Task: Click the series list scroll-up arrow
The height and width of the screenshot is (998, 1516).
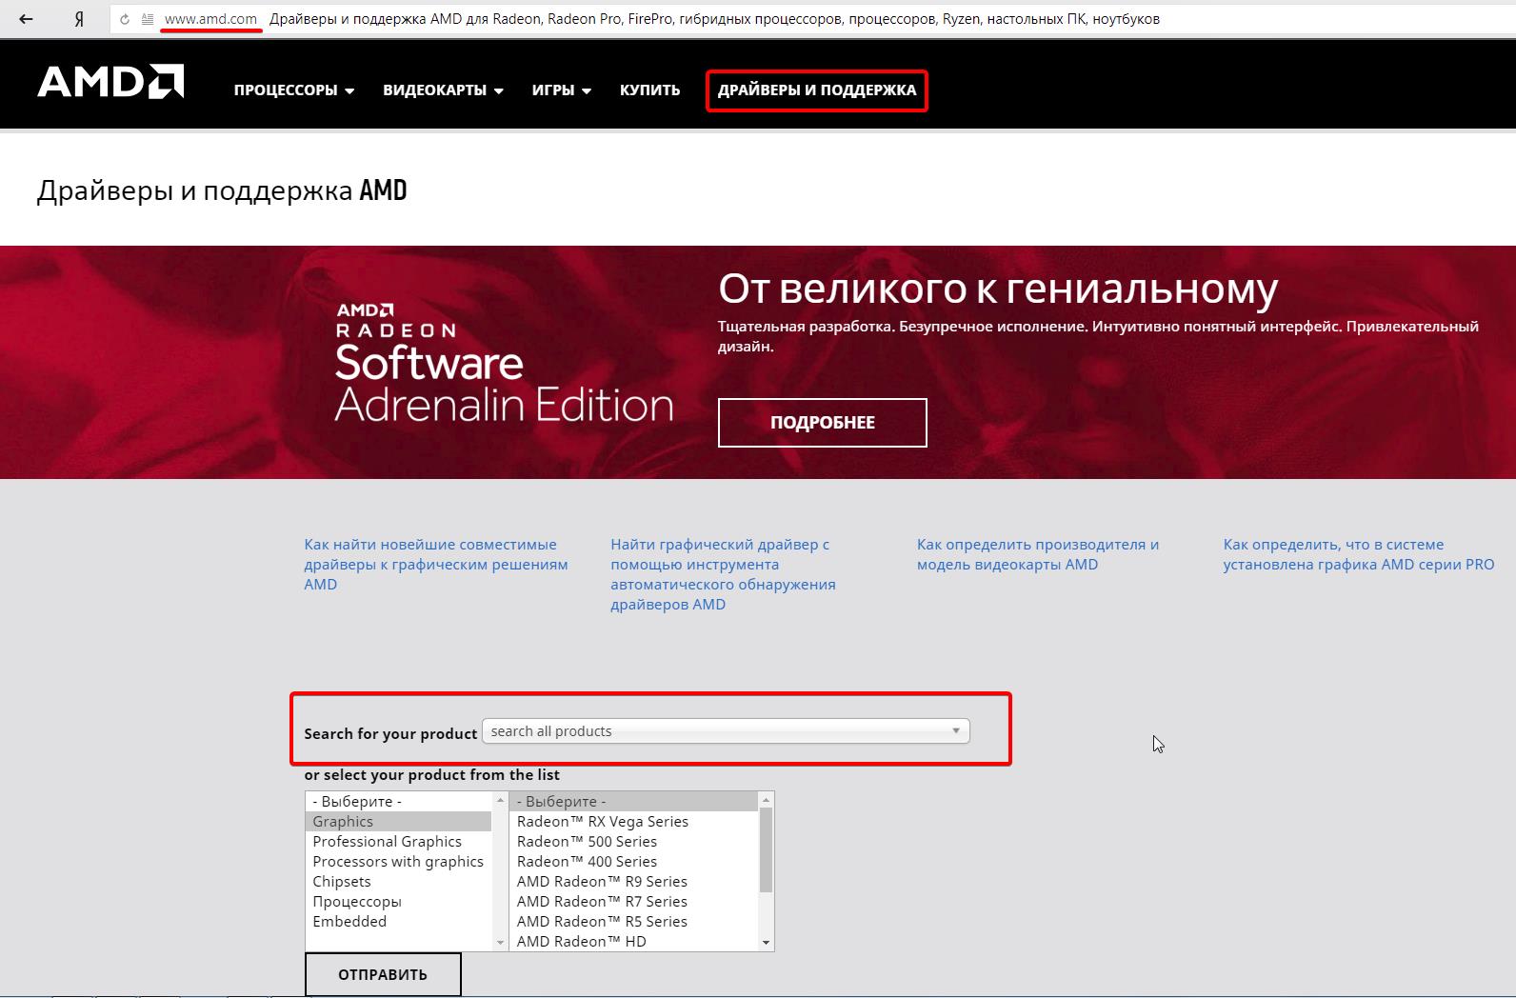Action: (x=766, y=800)
